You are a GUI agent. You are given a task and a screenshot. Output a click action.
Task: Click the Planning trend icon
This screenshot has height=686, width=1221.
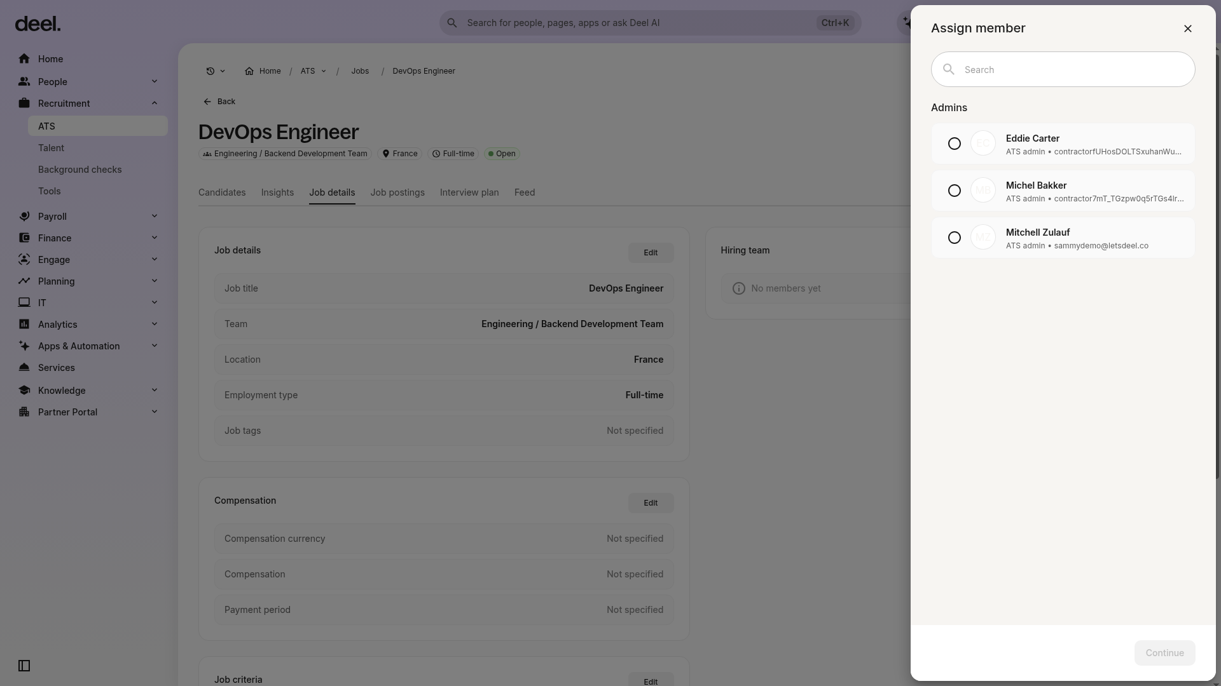[x=24, y=281]
